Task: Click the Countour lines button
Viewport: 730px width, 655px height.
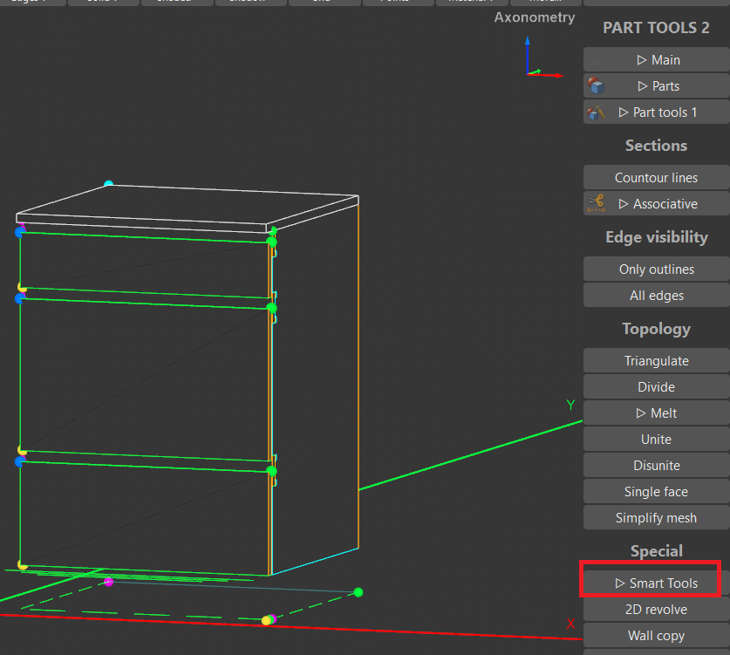Action: coord(657,178)
